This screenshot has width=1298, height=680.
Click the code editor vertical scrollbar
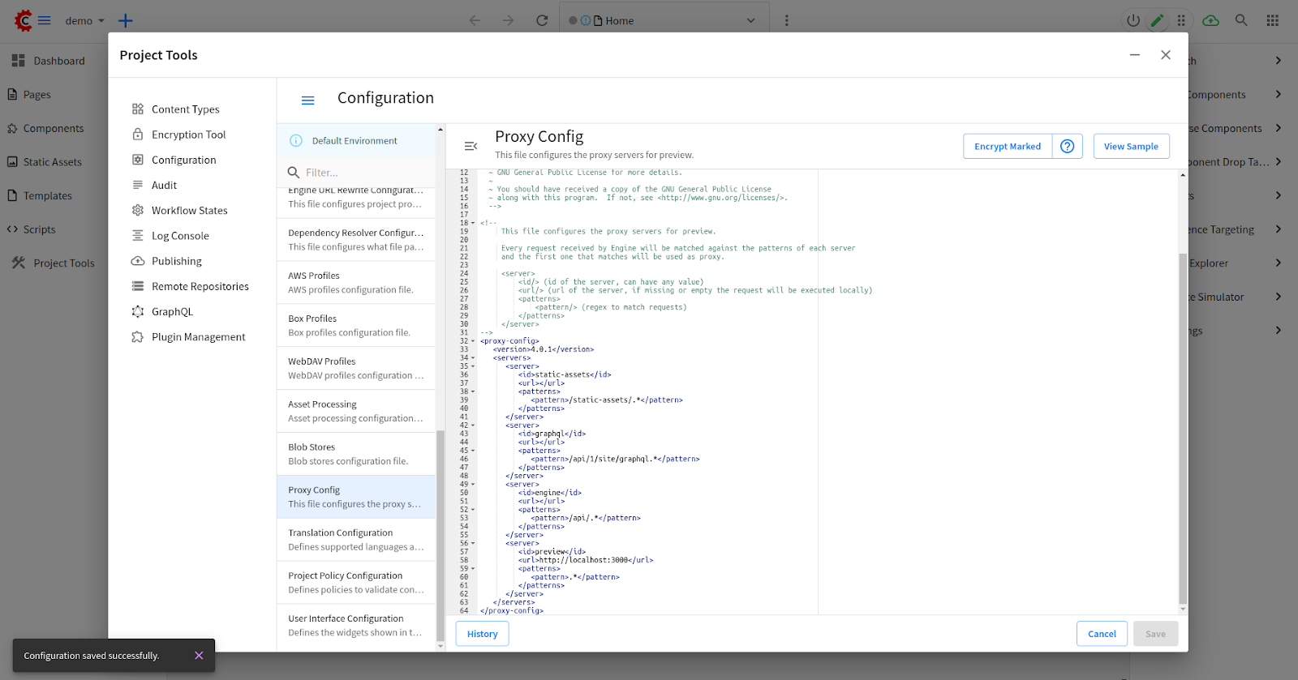tap(1182, 428)
